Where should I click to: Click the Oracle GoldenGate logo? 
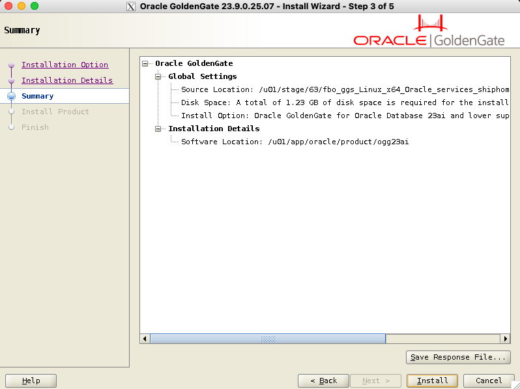coord(429,31)
